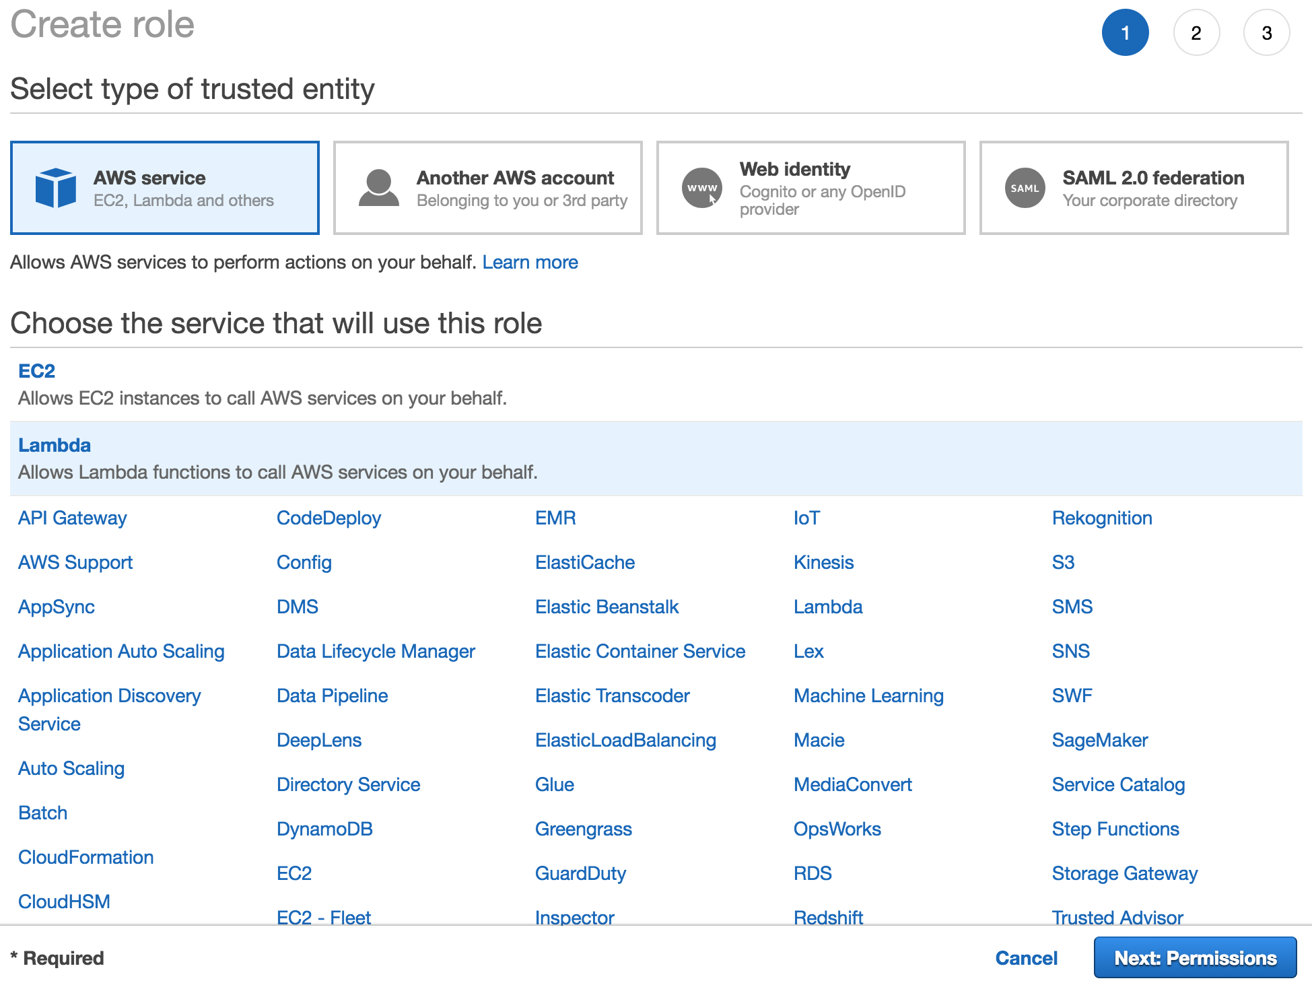This screenshot has width=1312, height=987.
Task: Select Rekognition service
Action: (1102, 518)
